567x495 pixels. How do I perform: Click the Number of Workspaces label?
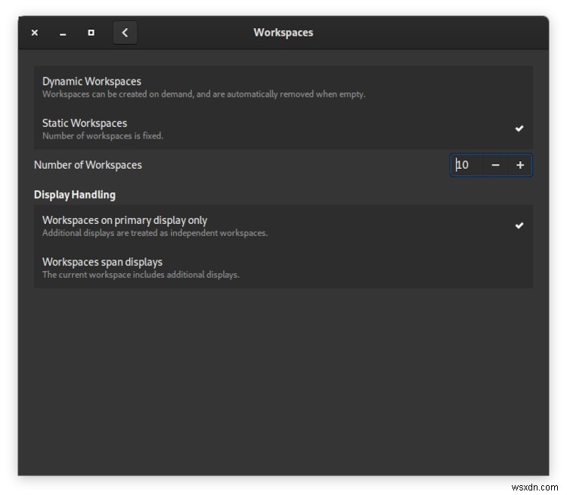(x=88, y=165)
